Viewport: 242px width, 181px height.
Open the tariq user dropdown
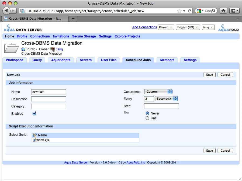208,27
